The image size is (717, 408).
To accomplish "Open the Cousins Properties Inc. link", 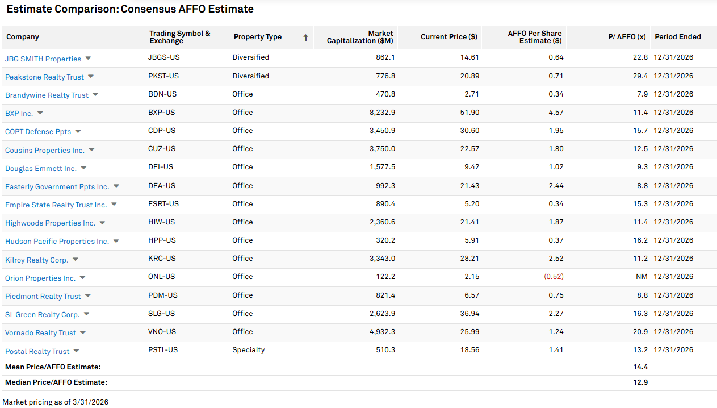I will [45, 151].
